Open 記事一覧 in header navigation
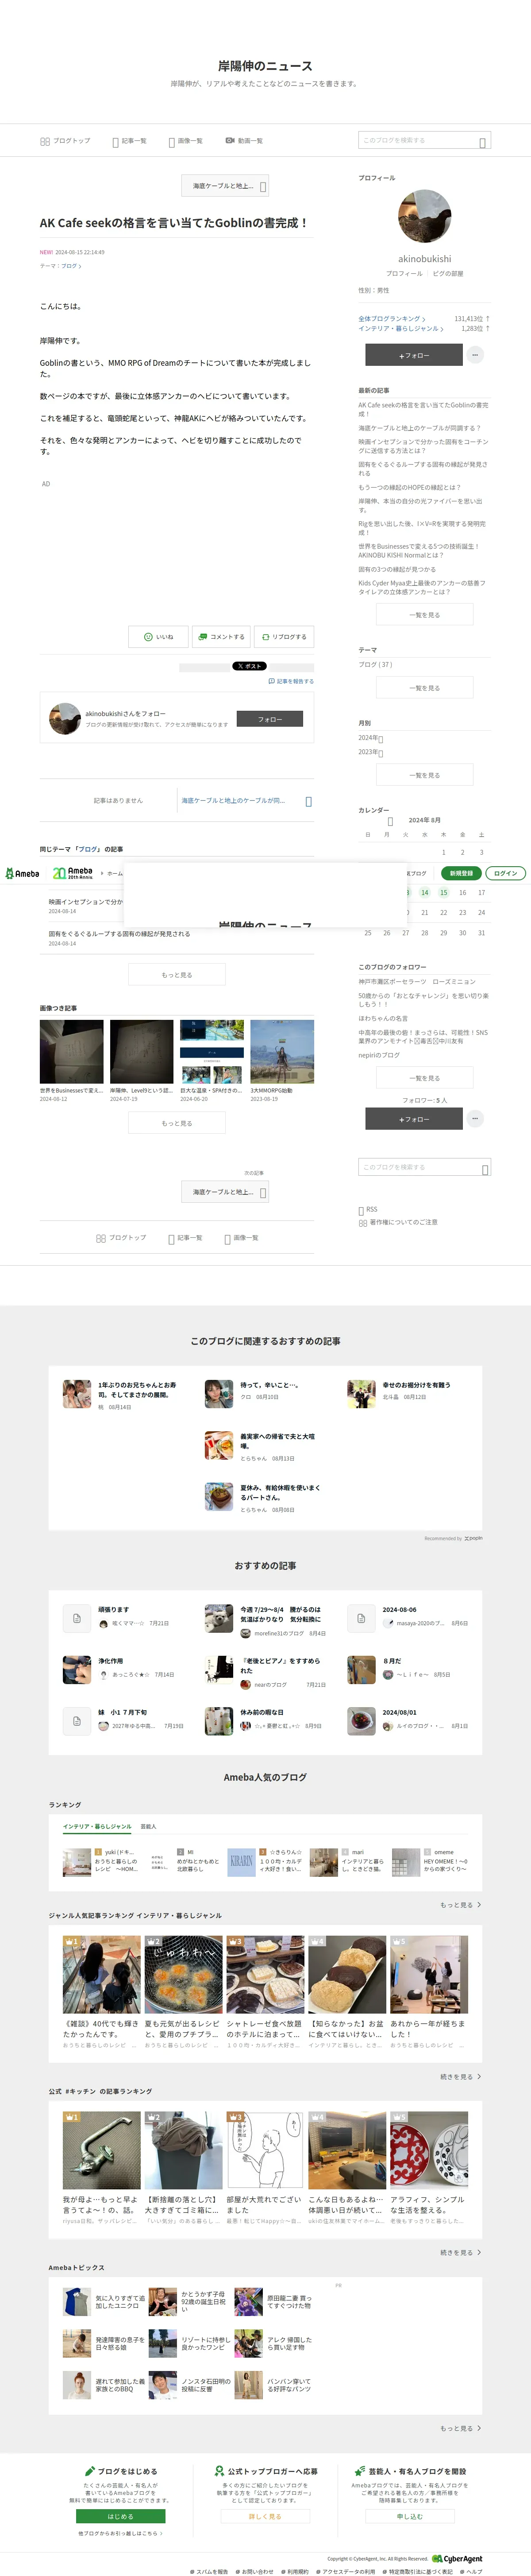 click(129, 141)
